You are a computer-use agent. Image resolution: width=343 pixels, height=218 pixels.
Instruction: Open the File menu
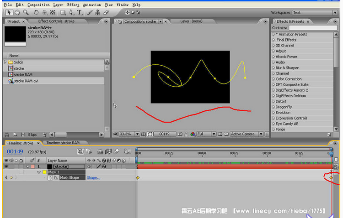[x=8, y=5]
